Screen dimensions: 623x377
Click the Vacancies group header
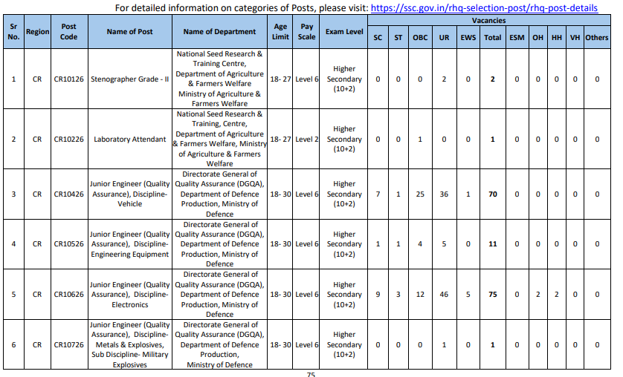tap(488, 21)
